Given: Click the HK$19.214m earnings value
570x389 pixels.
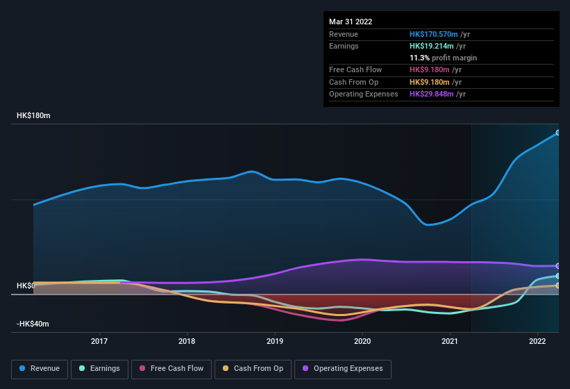Looking at the screenshot, I should point(432,46).
